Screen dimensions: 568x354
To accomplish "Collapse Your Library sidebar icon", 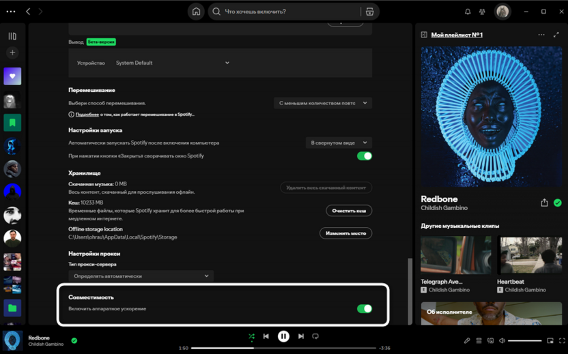I will click(12, 36).
